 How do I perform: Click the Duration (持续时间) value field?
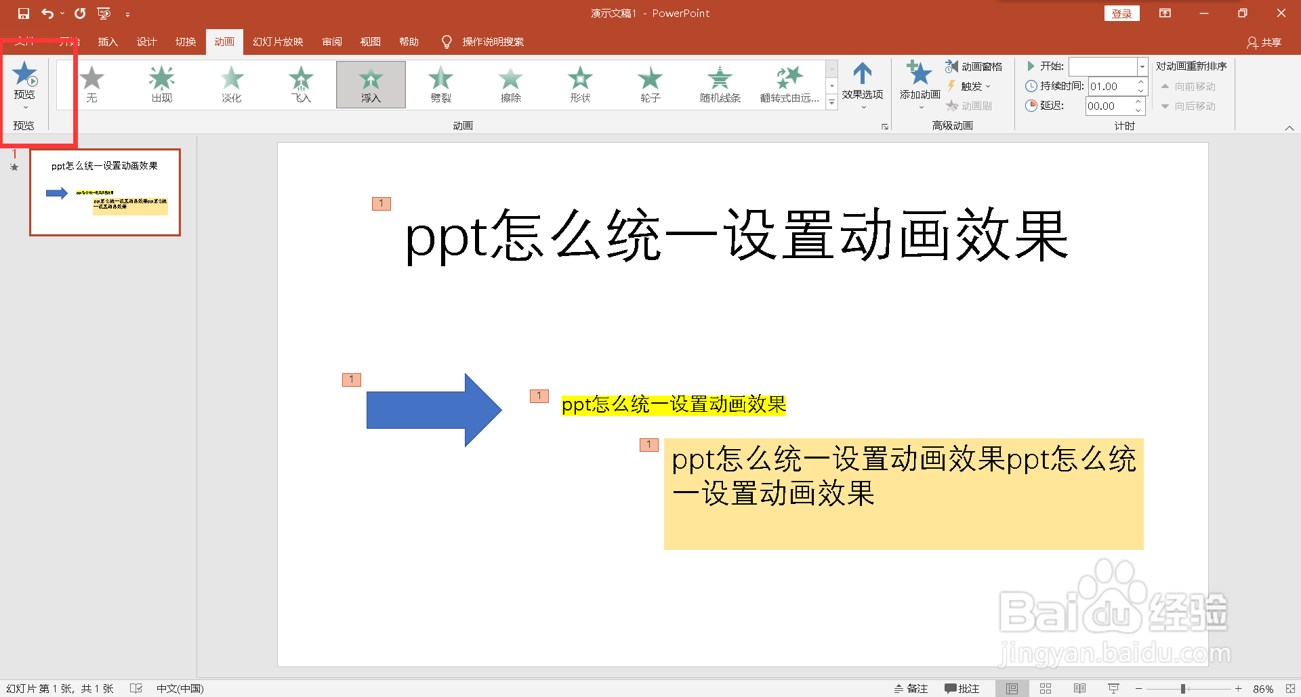point(1111,86)
